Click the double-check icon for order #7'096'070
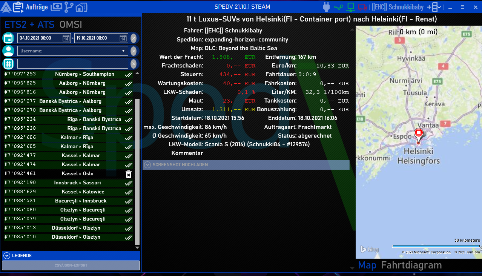This screenshot has height=276, width=482. tap(129, 110)
